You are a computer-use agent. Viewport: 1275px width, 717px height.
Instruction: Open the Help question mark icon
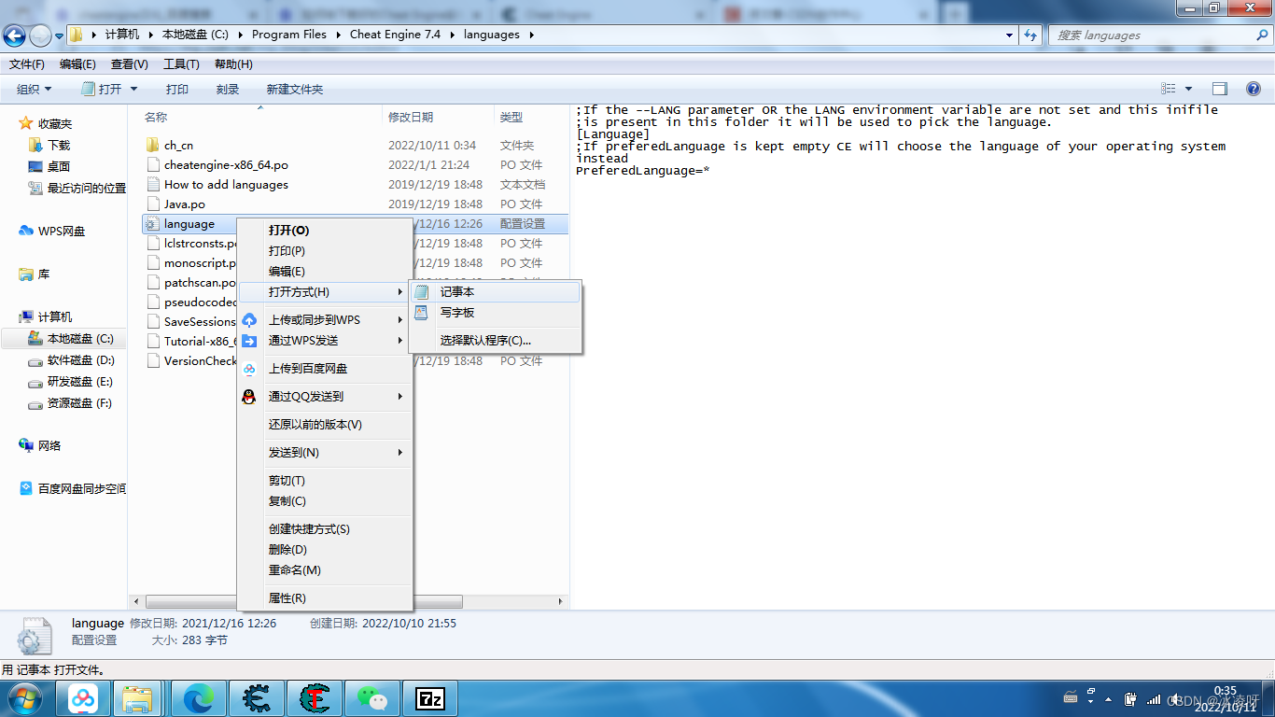(x=1254, y=89)
